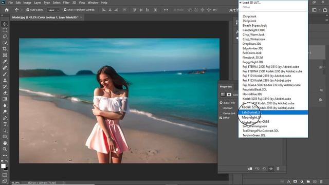This screenshot has width=329, height=185.
Task: Select the Gradient tool
Action: coord(5,99)
